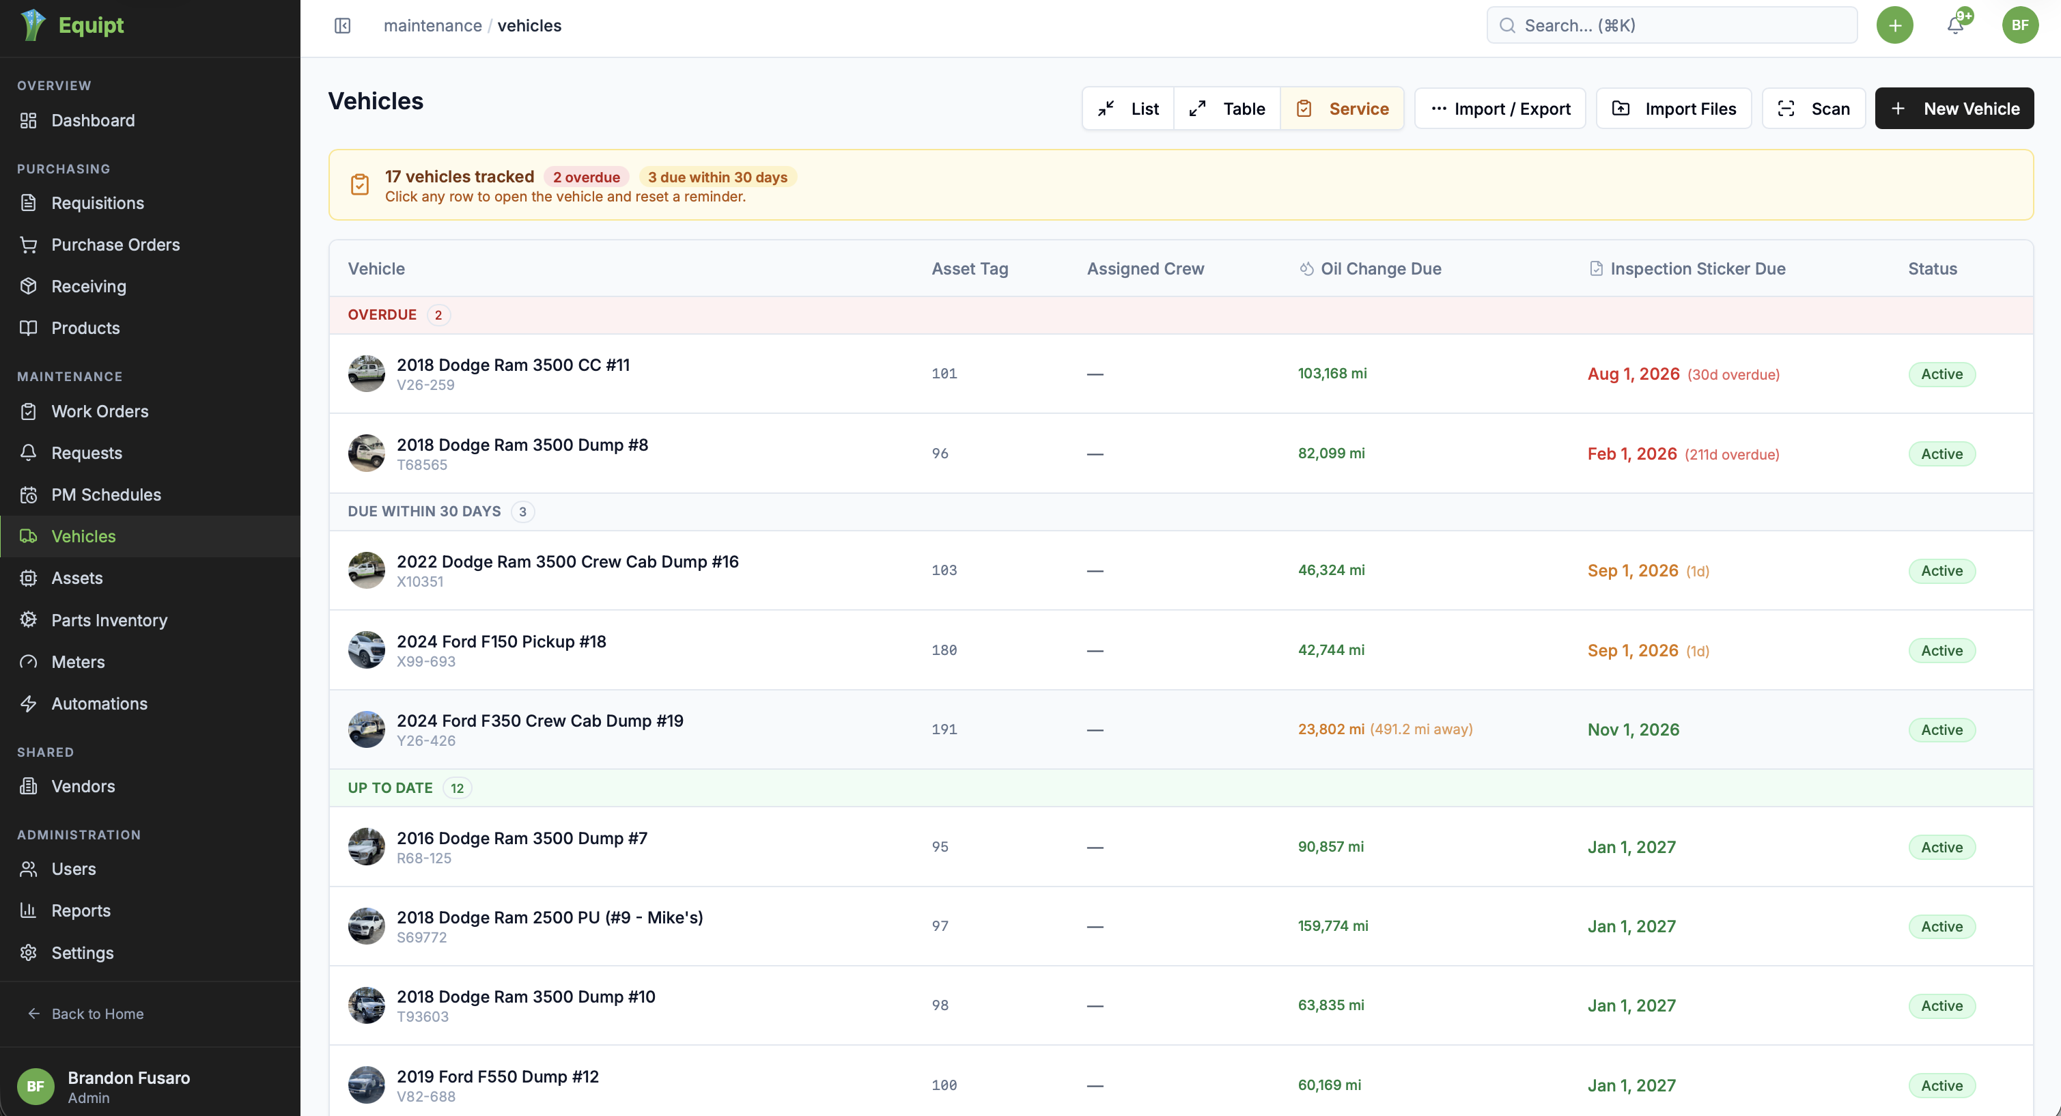Open thumbnail of 2024 Ford F150 Pickup #18
This screenshot has width=2061, height=1116.
click(x=367, y=650)
